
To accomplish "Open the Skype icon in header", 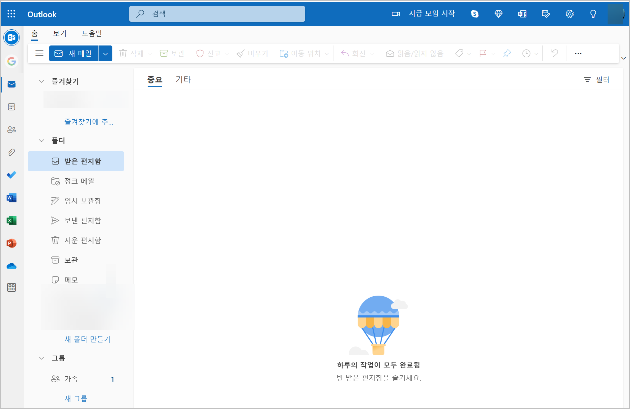I will point(474,14).
